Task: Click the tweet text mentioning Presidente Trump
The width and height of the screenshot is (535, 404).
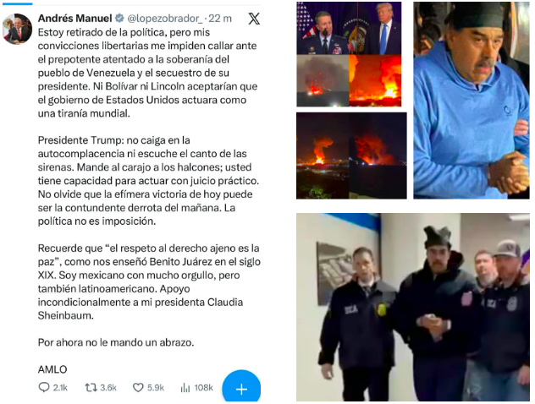Action: [148, 181]
